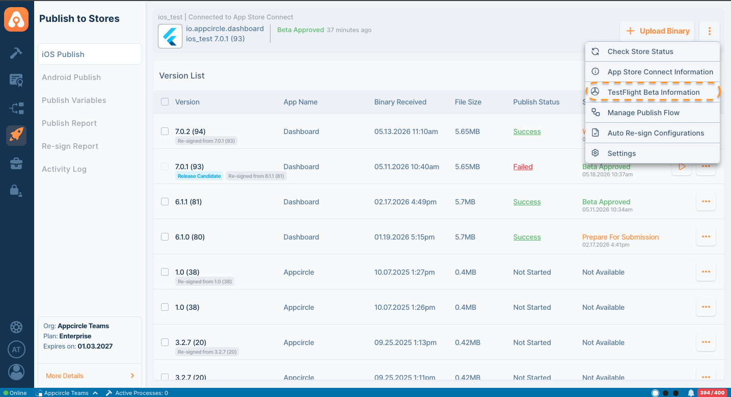Open the Re-sign Report section

[x=70, y=146]
